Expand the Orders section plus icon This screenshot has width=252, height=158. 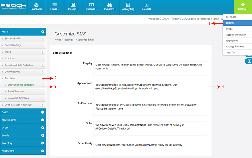43,128
